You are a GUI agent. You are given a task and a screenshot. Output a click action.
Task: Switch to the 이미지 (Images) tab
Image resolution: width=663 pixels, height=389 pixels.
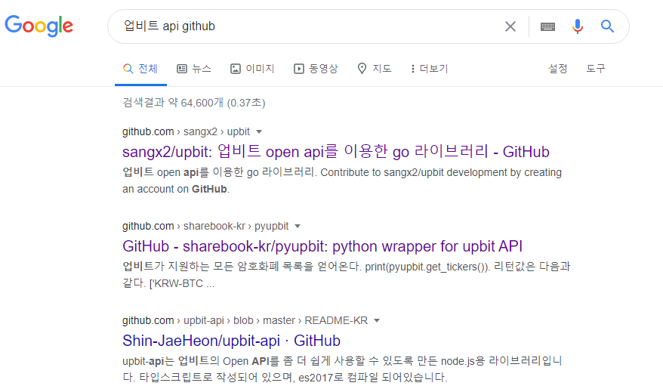252,69
